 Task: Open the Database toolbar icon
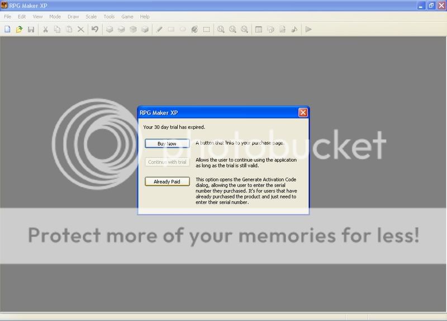(x=259, y=29)
